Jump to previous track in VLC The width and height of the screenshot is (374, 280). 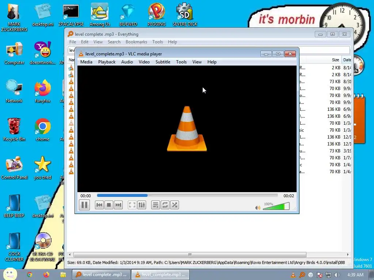coord(99,205)
